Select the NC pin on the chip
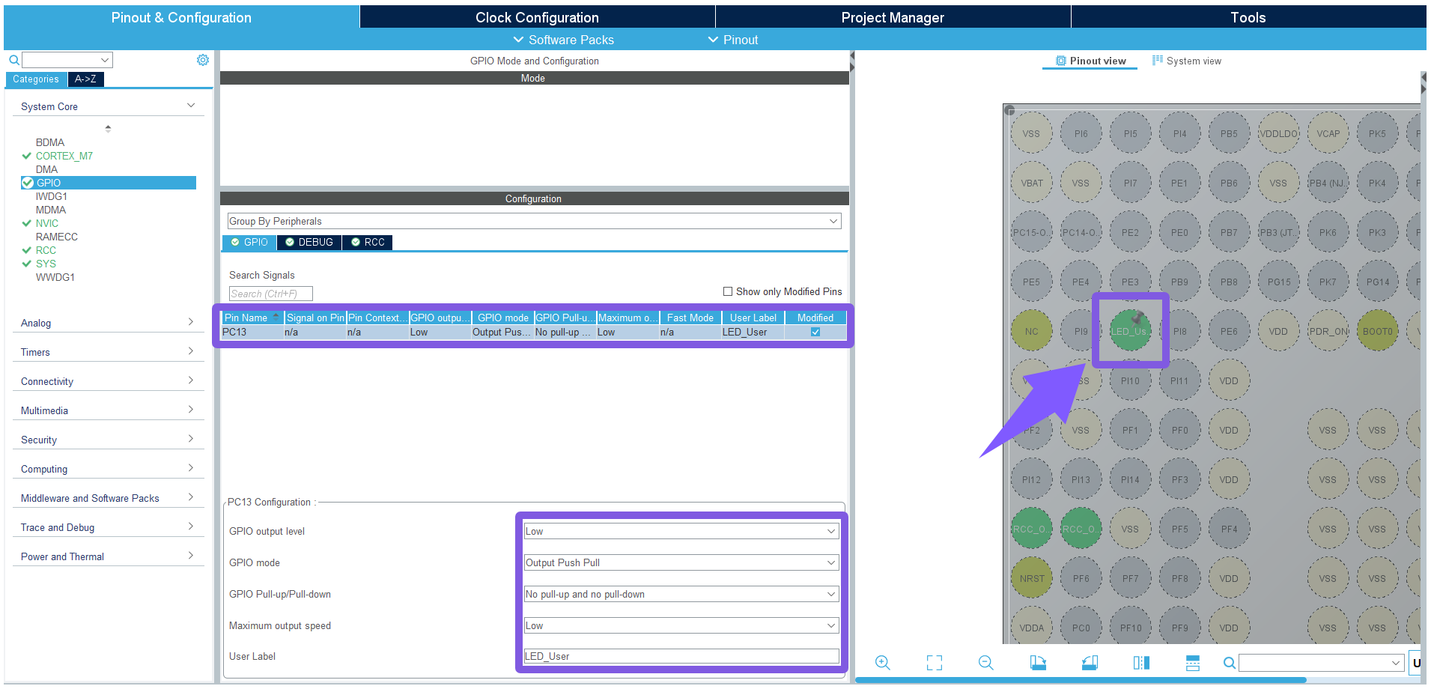 coord(1031,331)
